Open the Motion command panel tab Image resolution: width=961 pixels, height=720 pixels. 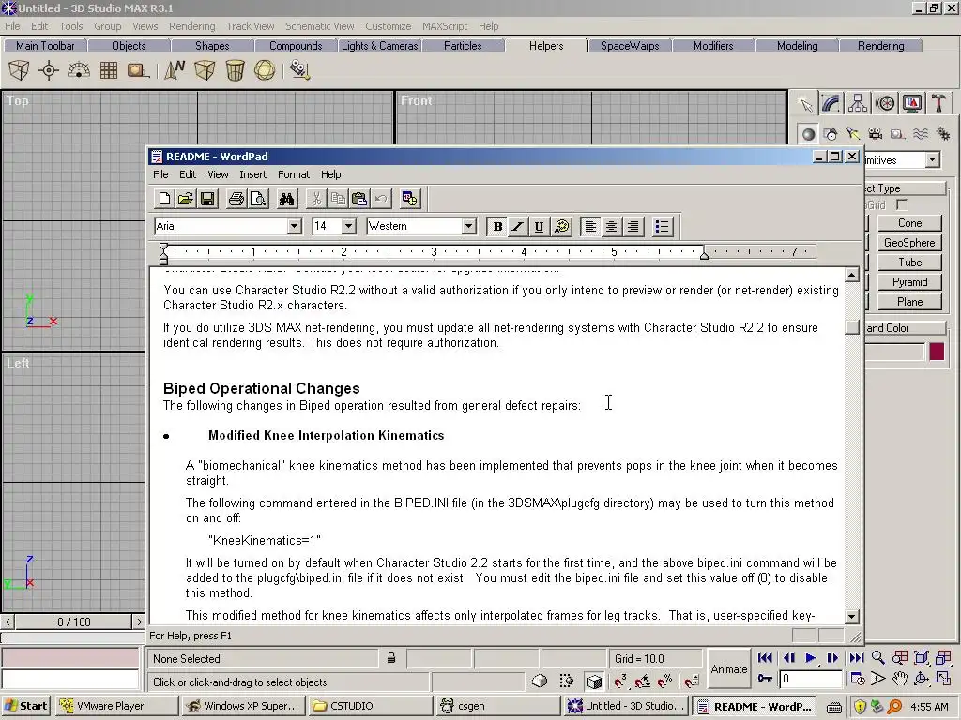pos(885,103)
